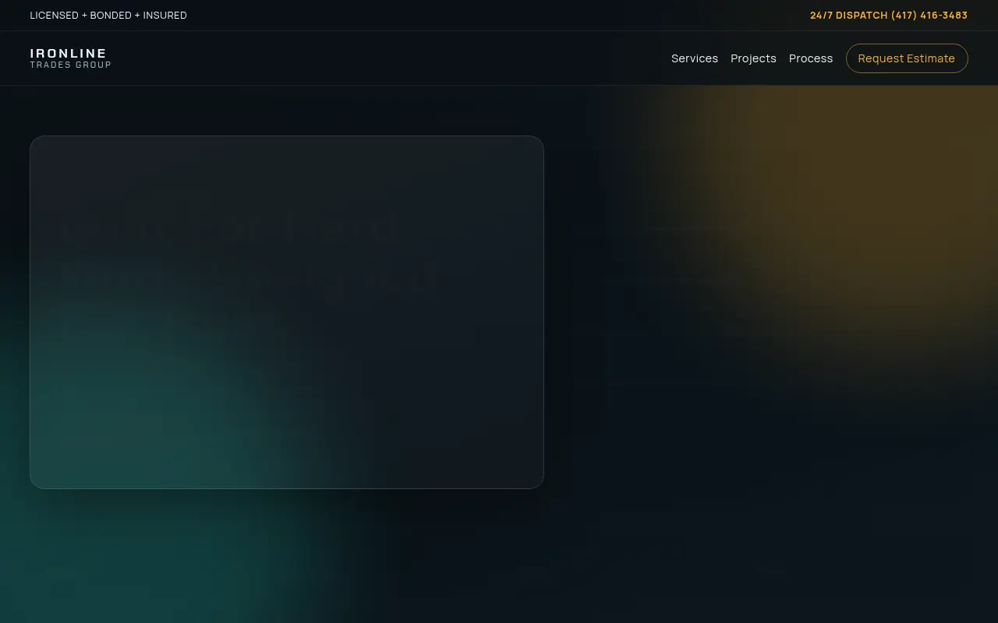Click the (417) 416-3483 dispatch line
The image size is (998, 623).
pos(929,16)
